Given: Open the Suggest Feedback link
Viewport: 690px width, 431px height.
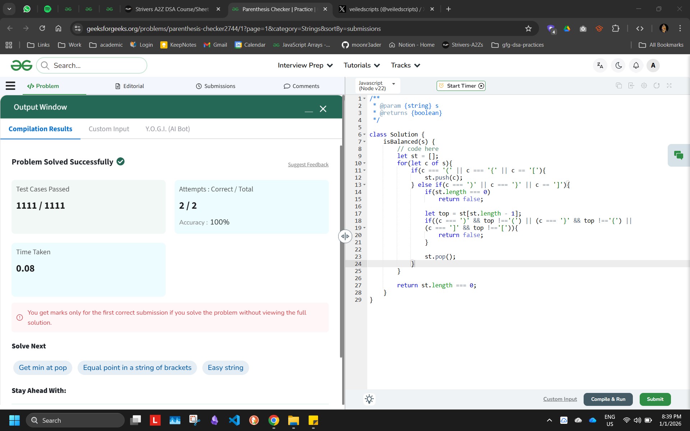Looking at the screenshot, I should [308, 164].
